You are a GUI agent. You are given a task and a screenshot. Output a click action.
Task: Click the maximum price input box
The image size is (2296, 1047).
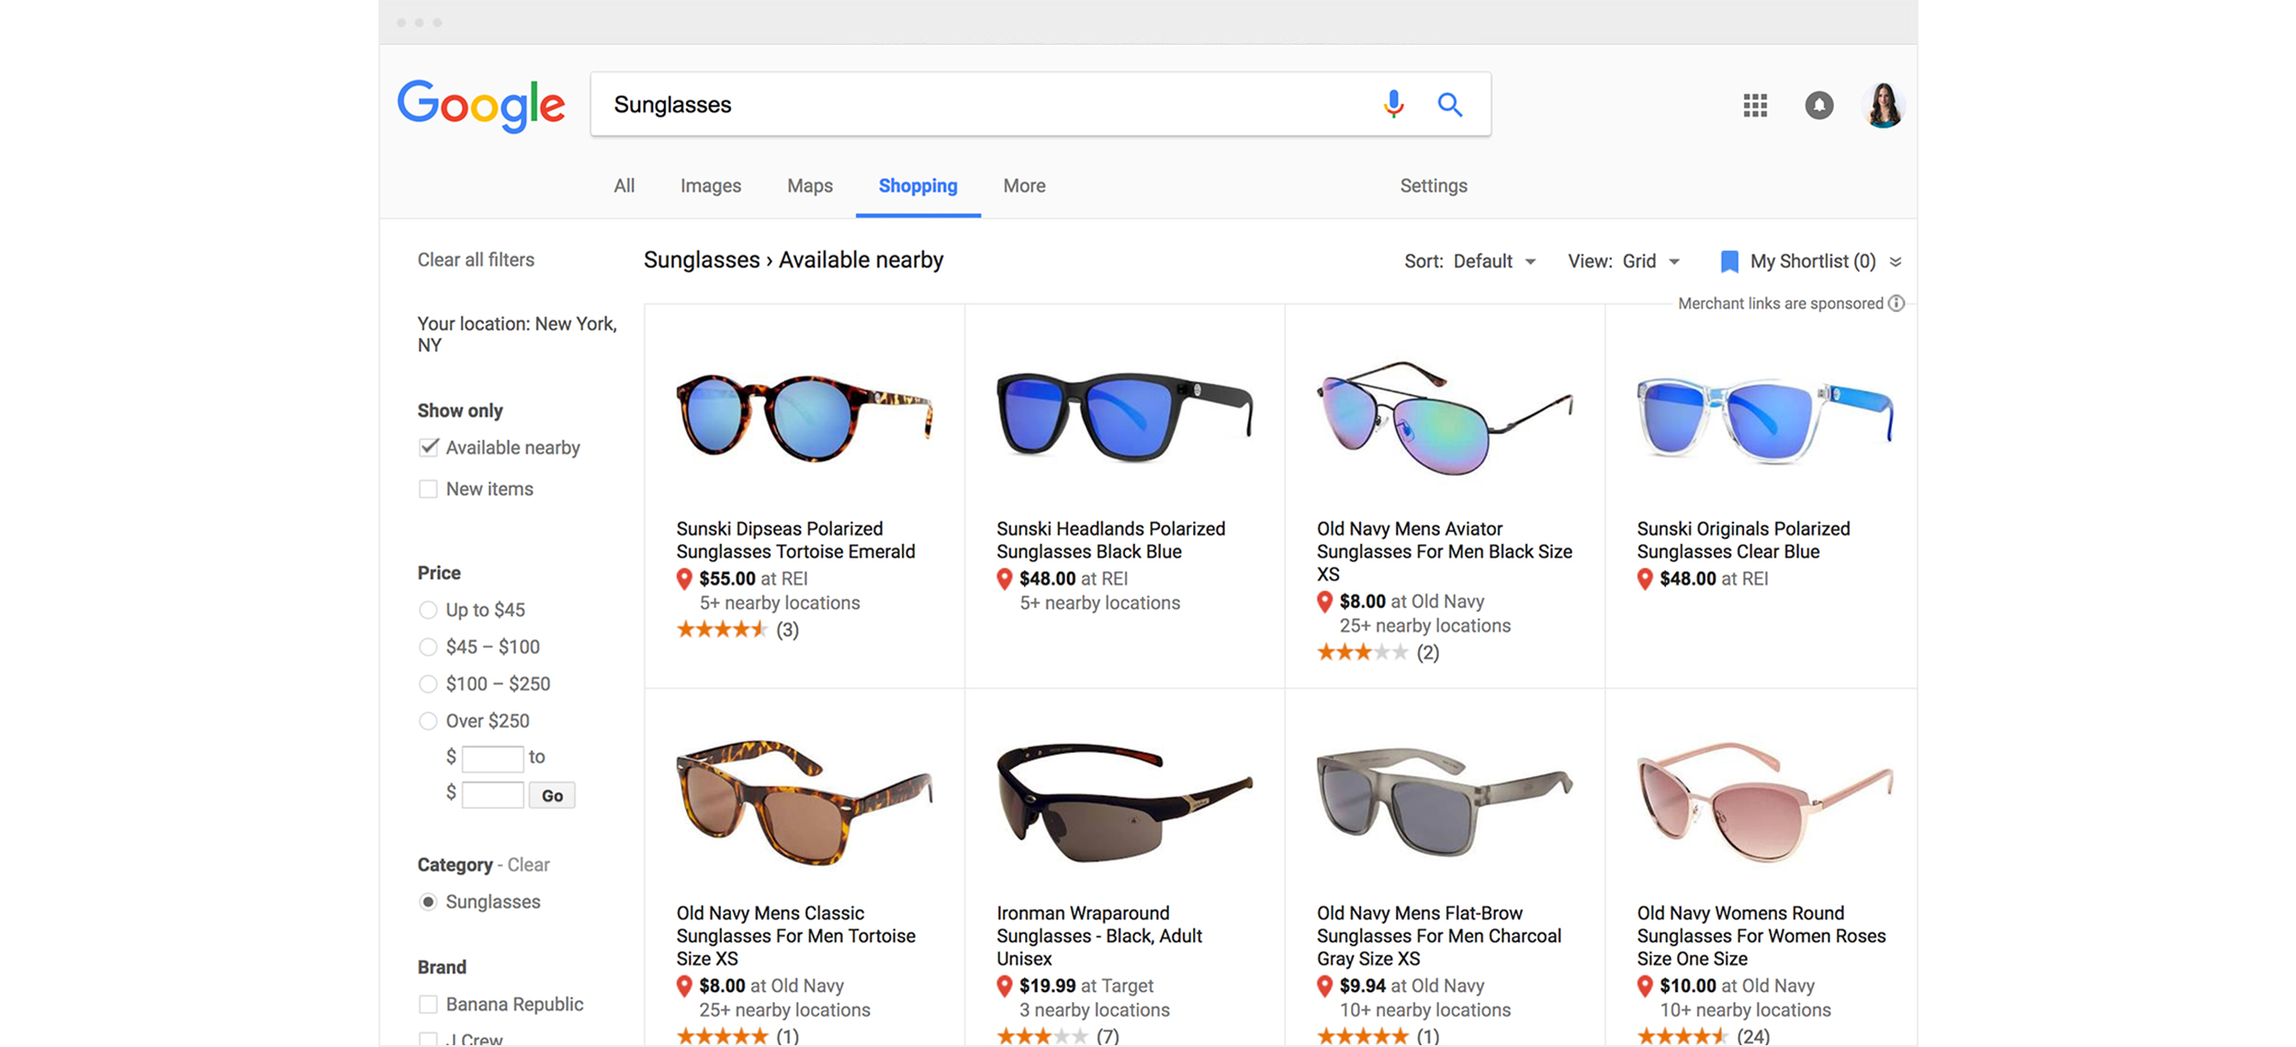[x=492, y=795]
